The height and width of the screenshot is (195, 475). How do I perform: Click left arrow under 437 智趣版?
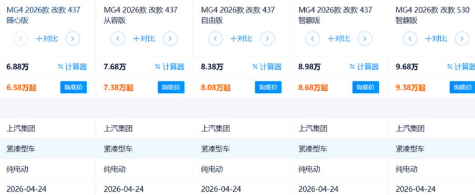click(313, 39)
